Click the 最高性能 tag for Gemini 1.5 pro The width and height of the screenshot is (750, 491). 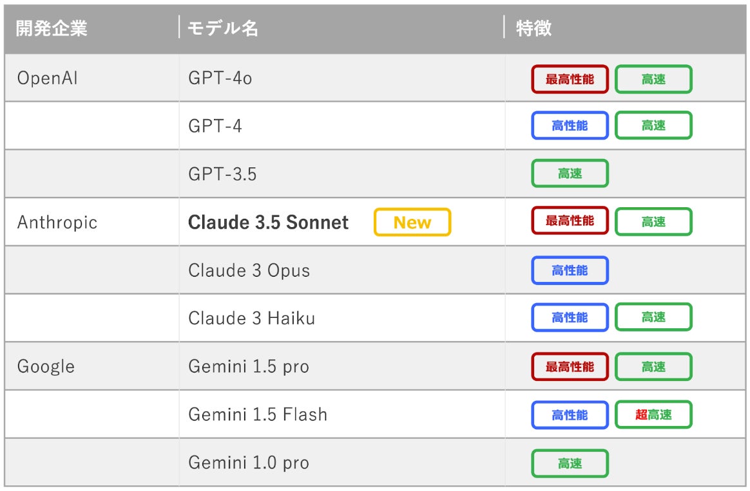(x=570, y=367)
